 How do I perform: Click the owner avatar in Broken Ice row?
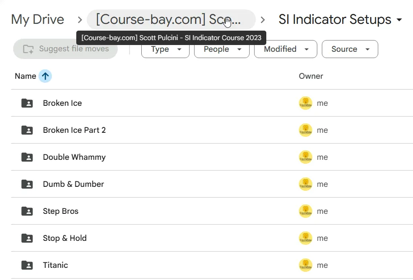[306, 103]
